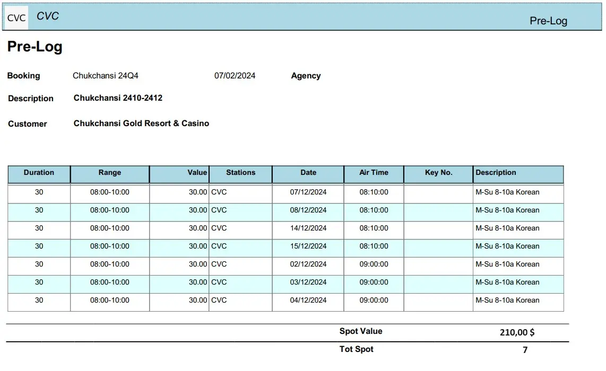The height and width of the screenshot is (371, 606).
Task: Select the Range column header
Action: tap(109, 173)
